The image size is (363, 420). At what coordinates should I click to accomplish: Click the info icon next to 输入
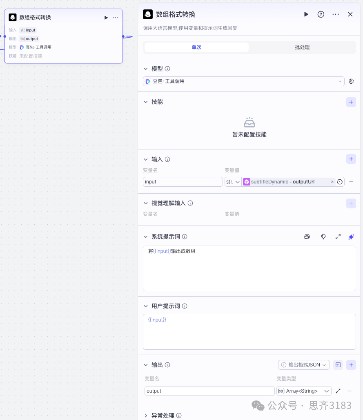(x=167, y=159)
